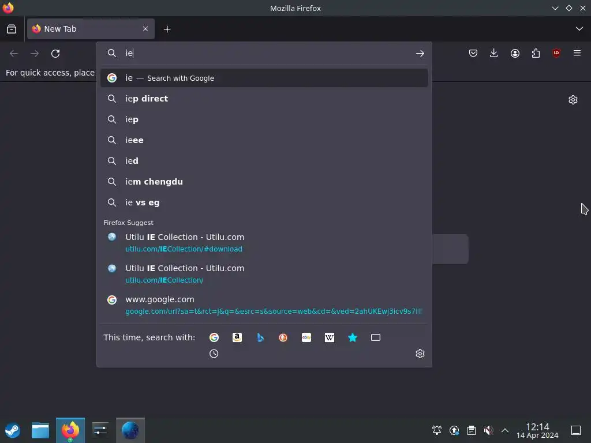This screenshot has height=443, width=591.
Task: Click the Go arrow in address bar
Action: pyautogui.click(x=420, y=54)
